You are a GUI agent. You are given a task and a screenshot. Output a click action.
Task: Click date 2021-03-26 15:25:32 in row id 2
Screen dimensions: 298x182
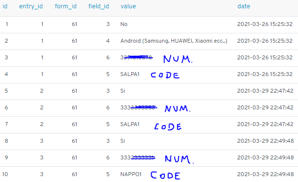point(265,41)
